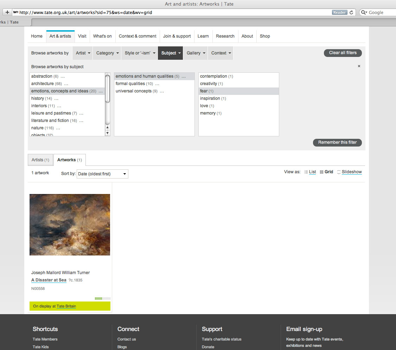The height and width of the screenshot is (350, 396).
Task: Open the Gallery filter dropdown
Action: point(196,53)
